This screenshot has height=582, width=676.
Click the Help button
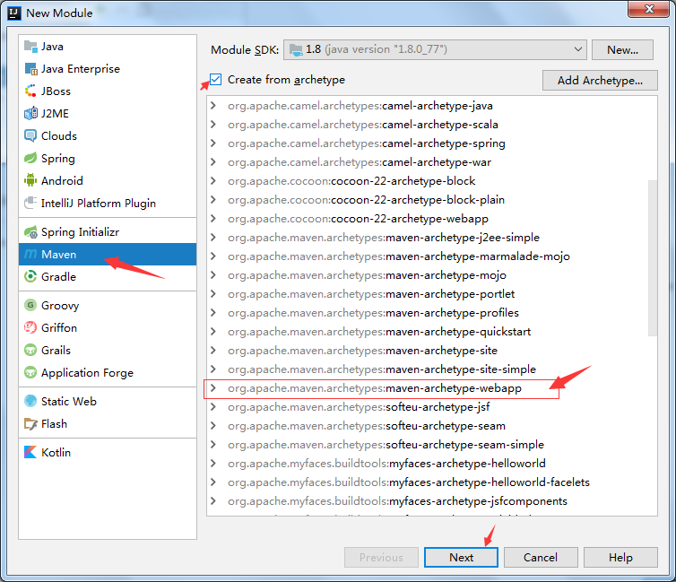tap(620, 558)
